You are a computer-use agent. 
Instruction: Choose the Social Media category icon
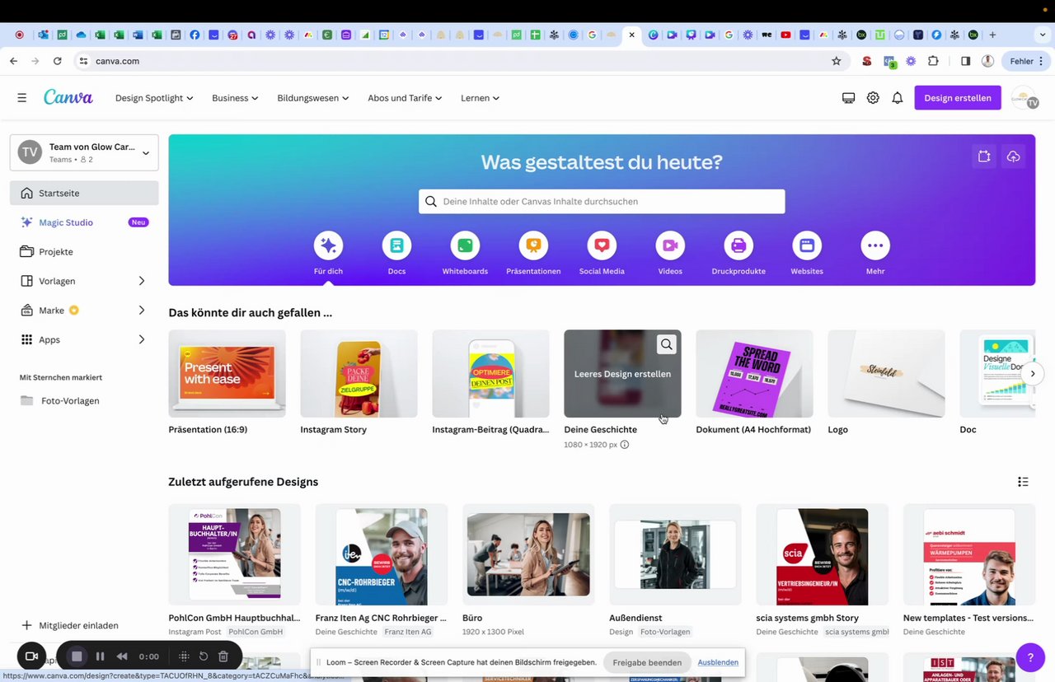tap(602, 245)
